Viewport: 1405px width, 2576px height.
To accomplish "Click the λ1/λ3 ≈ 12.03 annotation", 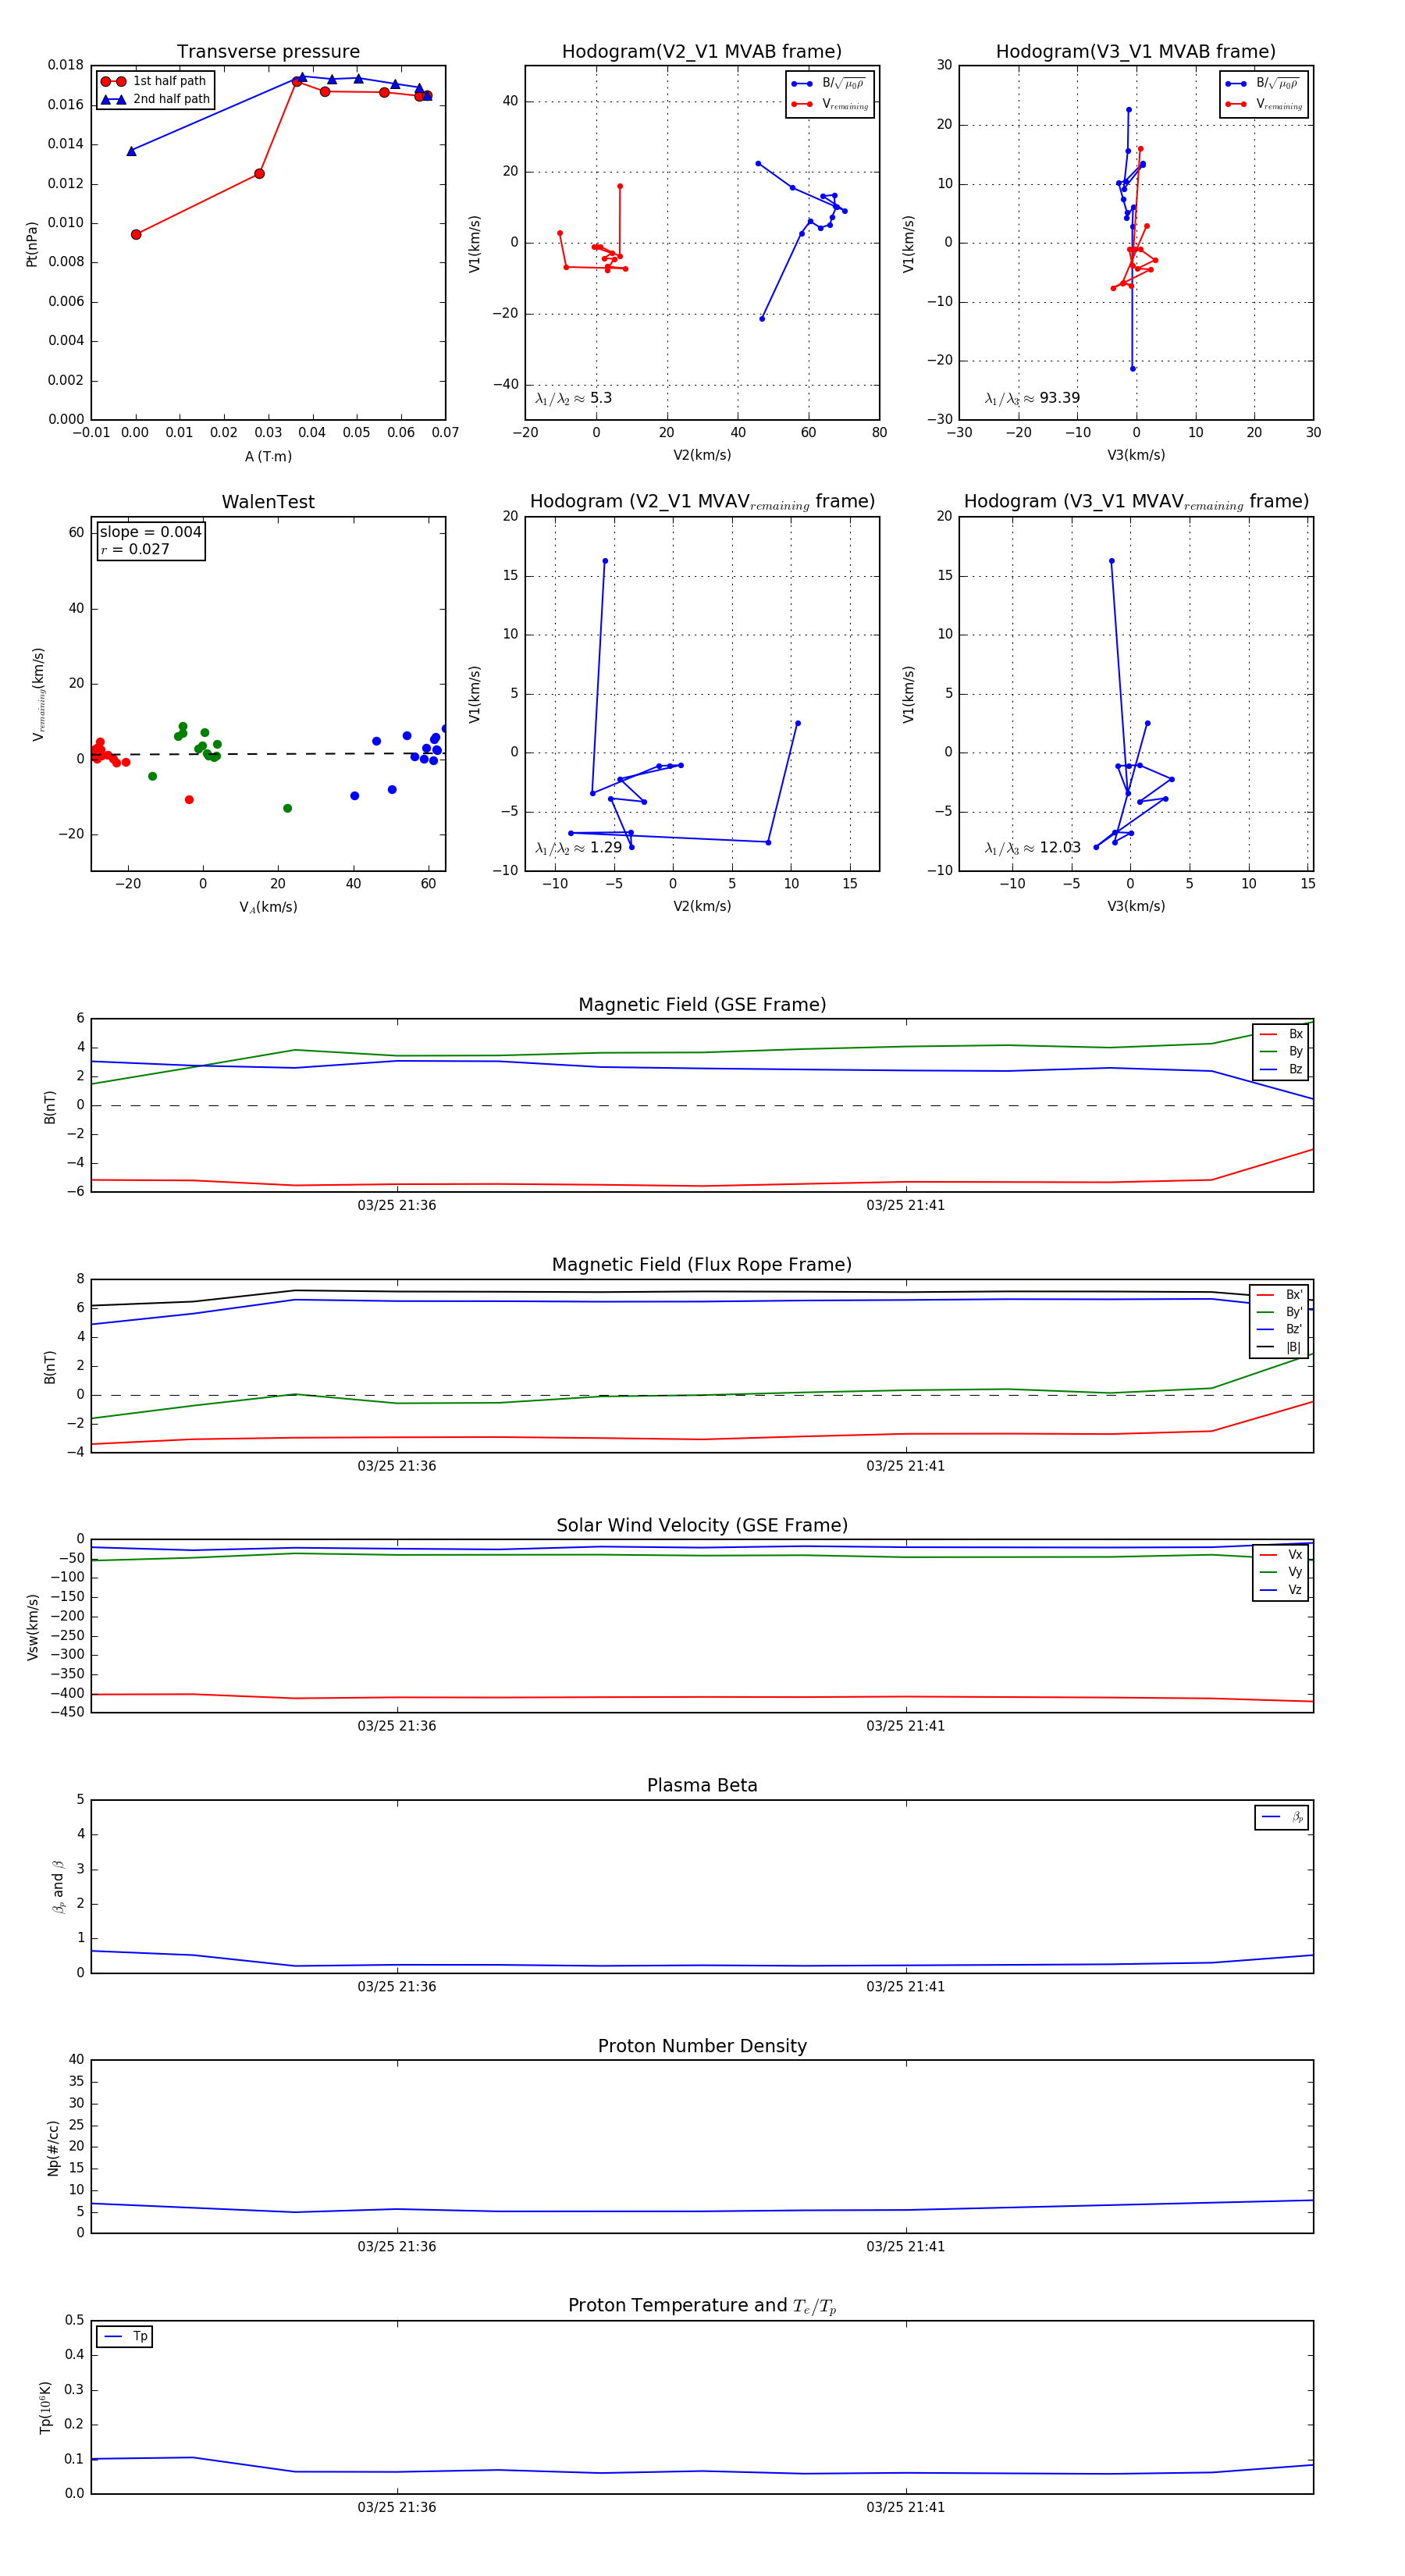I will 1032,848.
